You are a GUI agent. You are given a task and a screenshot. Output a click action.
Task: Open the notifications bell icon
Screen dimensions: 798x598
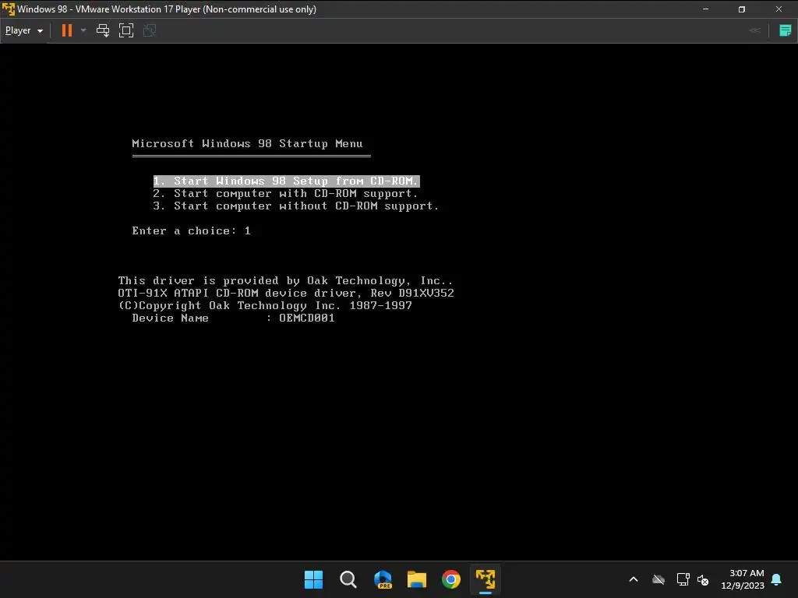[x=777, y=579]
